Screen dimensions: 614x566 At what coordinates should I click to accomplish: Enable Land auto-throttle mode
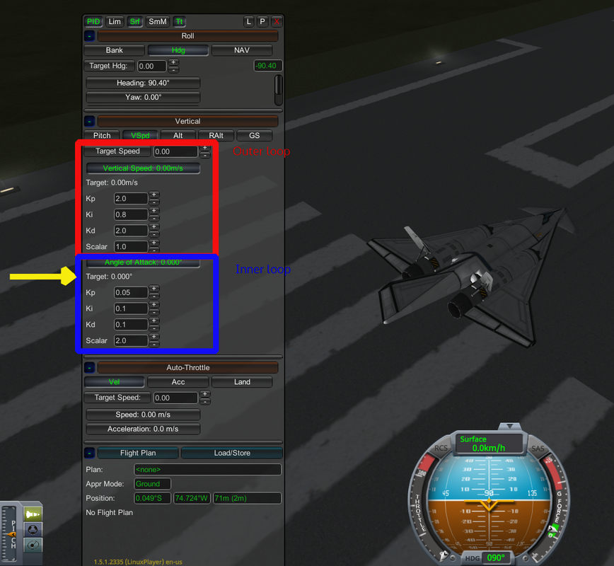tap(242, 382)
